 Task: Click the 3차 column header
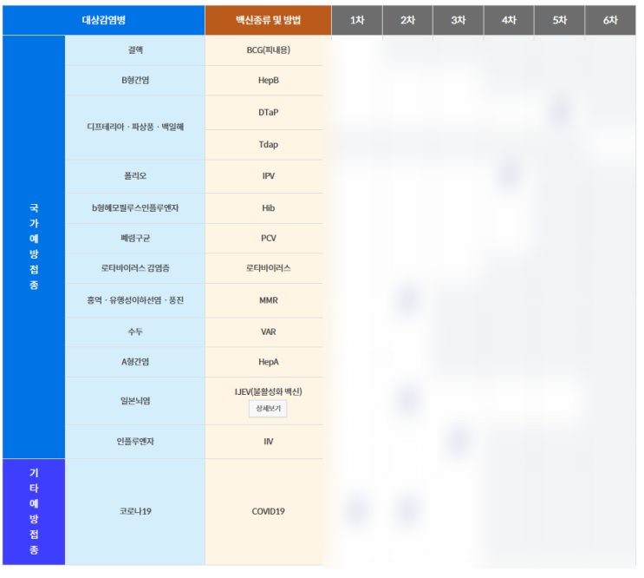click(x=459, y=20)
